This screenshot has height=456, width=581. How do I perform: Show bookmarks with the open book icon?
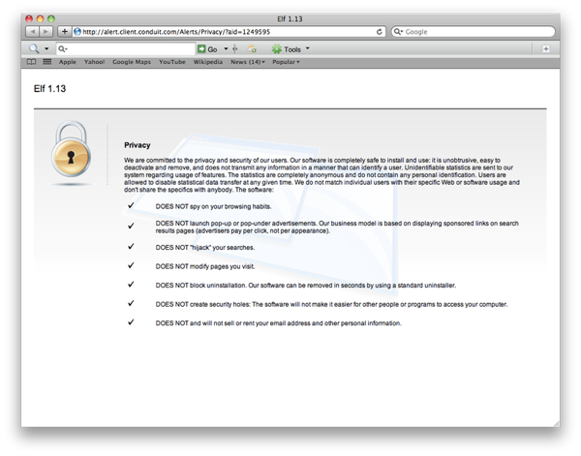[x=32, y=62]
